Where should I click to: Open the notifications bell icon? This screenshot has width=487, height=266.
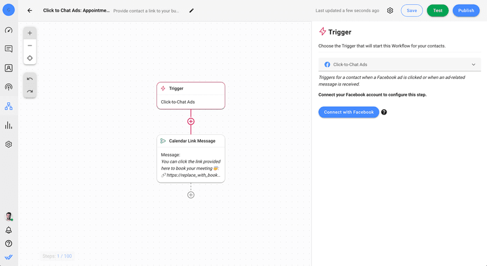click(x=9, y=230)
